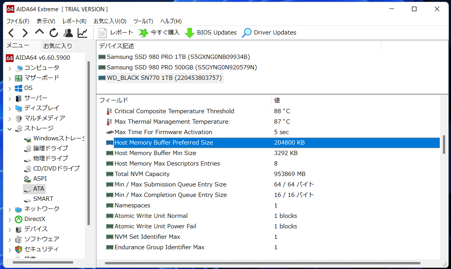Click the 今すぐ購入 buy now button
451x269 pixels.
(159, 33)
